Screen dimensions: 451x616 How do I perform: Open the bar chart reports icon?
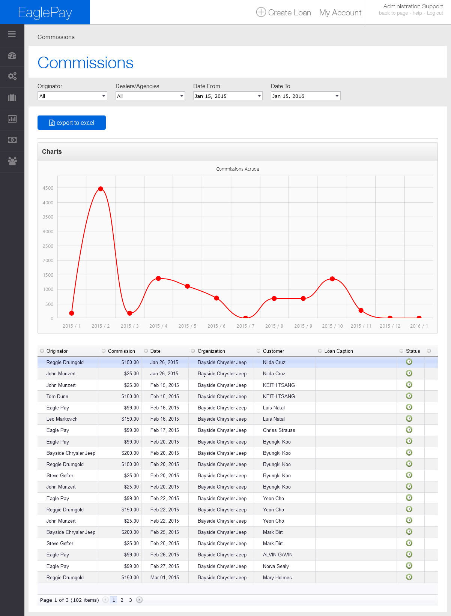pyautogui.click(x=12, y=119)
